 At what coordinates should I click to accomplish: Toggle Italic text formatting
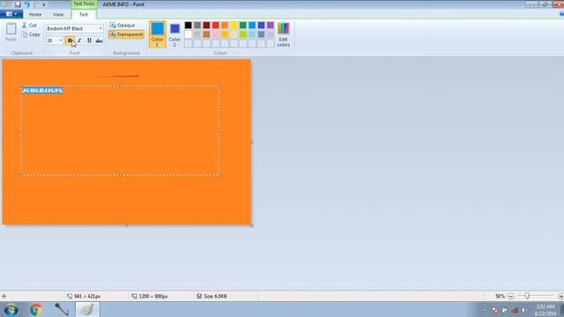coord(79,41)
